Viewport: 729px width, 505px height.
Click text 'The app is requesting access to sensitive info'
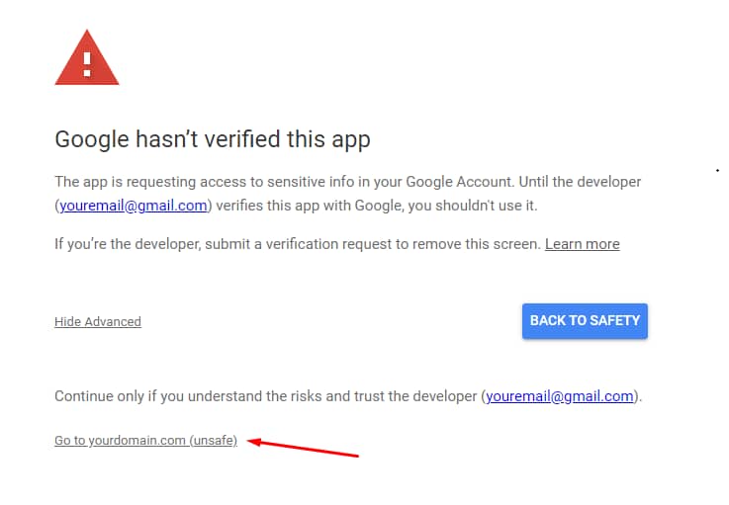point(205,182)
